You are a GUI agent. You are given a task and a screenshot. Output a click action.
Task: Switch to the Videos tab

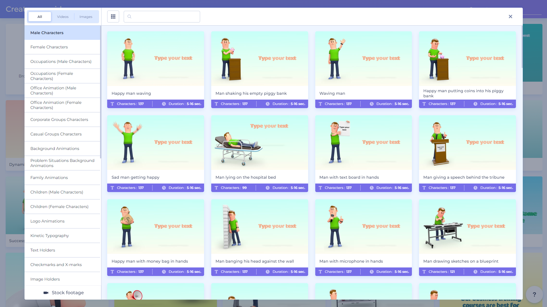pos(63,17)
